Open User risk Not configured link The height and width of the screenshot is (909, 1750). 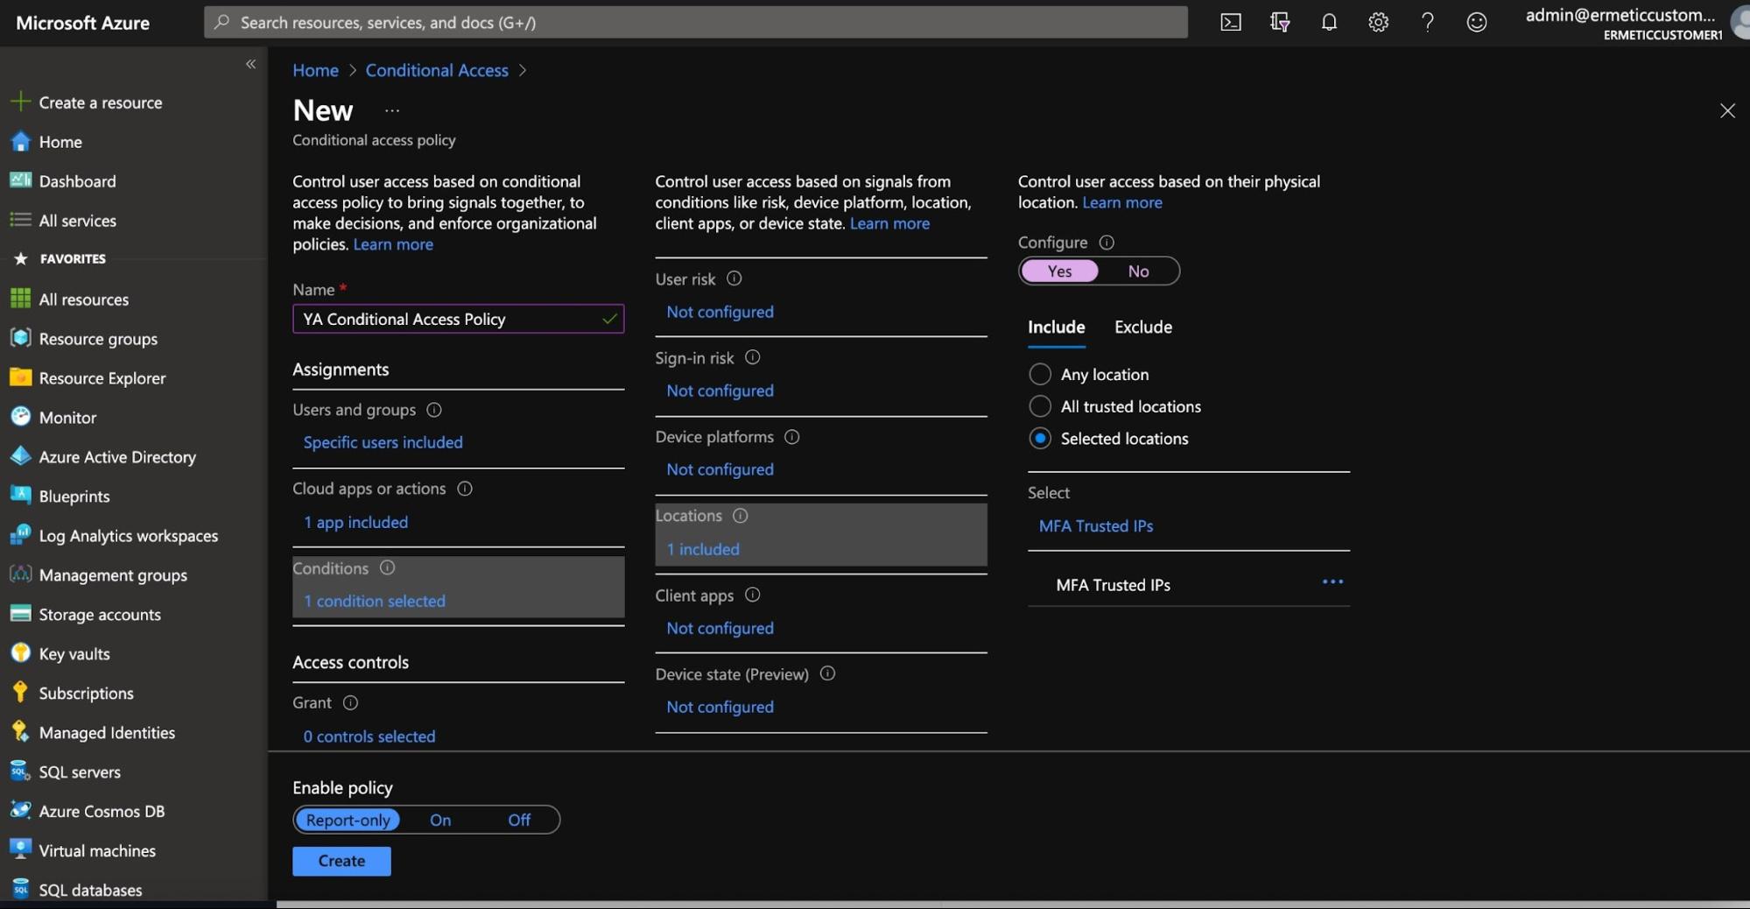tap(720, 312)
